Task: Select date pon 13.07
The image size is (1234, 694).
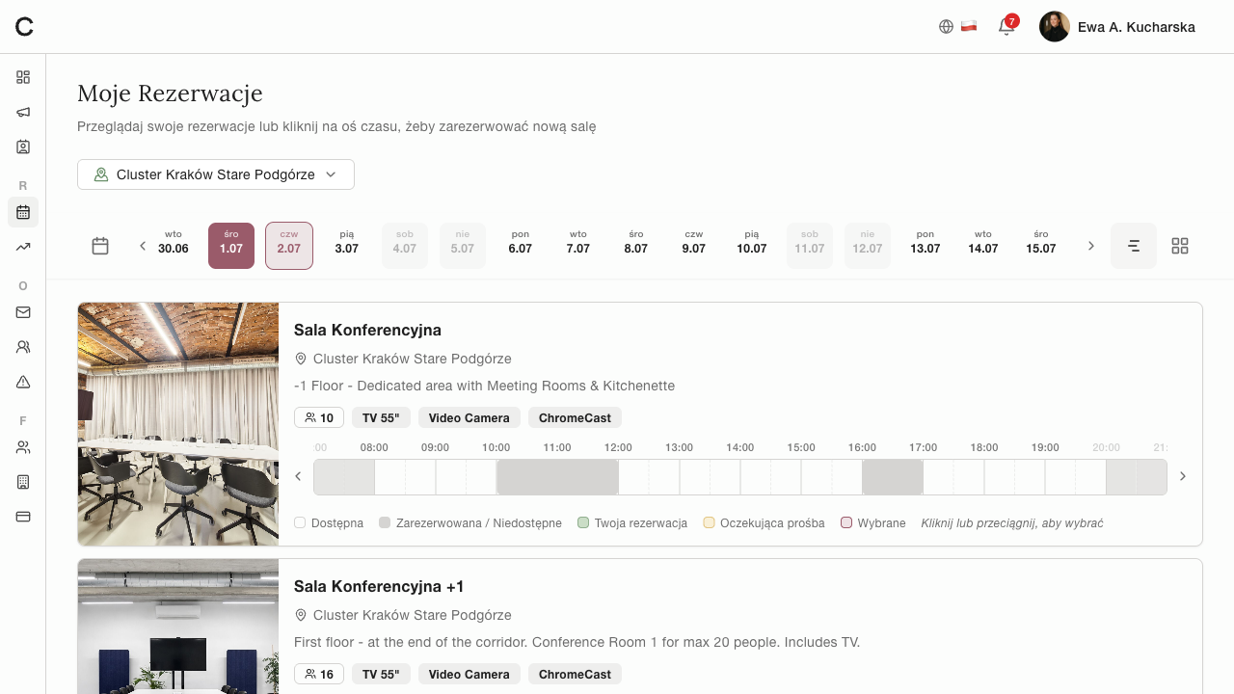Action: click(925, 246)
